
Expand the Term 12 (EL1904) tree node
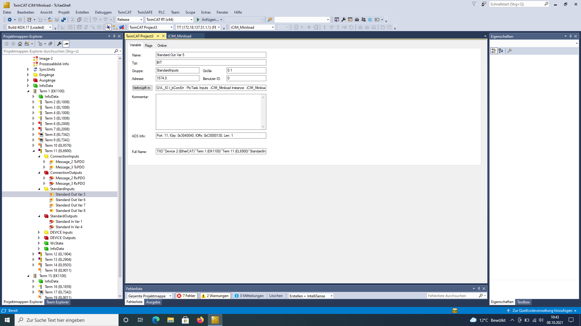pos(34,254)
